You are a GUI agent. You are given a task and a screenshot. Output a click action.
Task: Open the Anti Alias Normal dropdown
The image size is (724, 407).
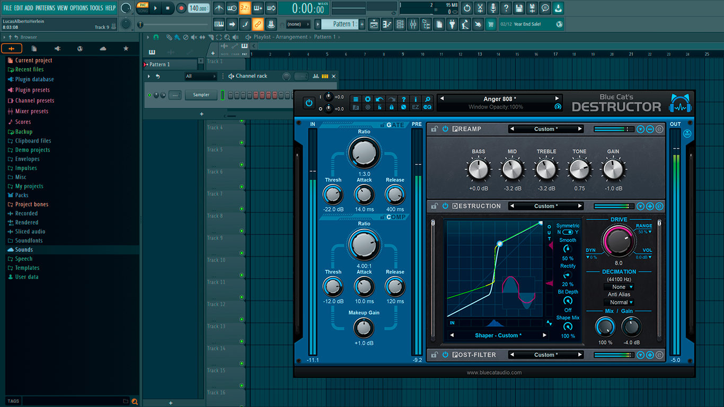619,303
